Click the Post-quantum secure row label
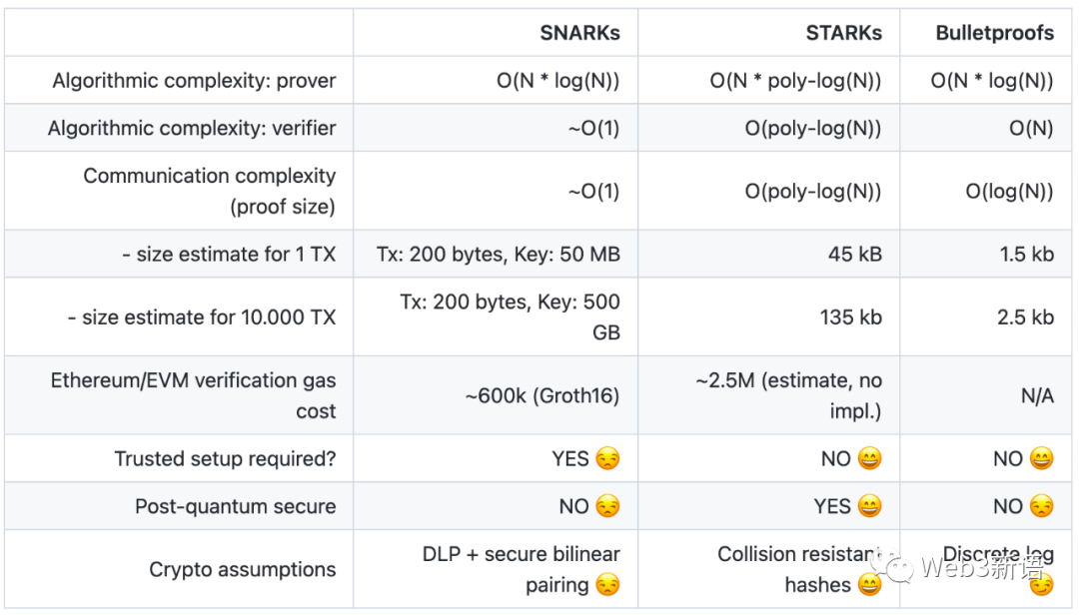Viewport: 1079px width, 615px height. click(x=236, y=506)
